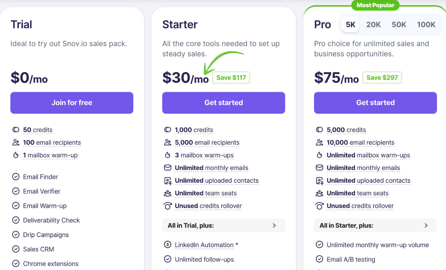Choose the 100K Pro tier option
The image size is (446, 270).
point(426,25)
